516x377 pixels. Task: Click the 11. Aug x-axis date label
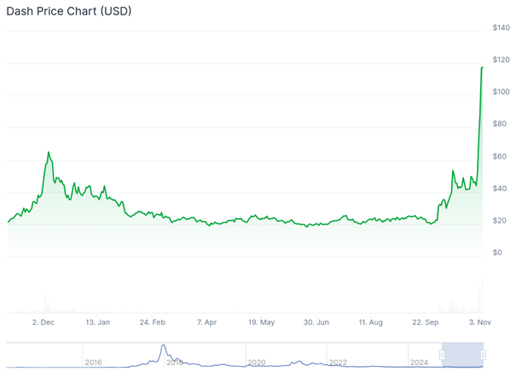point(371,322)
